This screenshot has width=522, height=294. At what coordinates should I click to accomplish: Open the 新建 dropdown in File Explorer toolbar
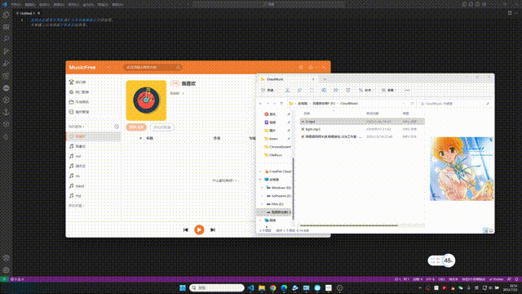pos(268,90)
